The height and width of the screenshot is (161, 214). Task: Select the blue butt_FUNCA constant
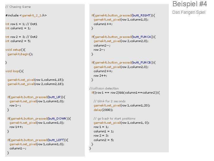[x=142, y=37]
